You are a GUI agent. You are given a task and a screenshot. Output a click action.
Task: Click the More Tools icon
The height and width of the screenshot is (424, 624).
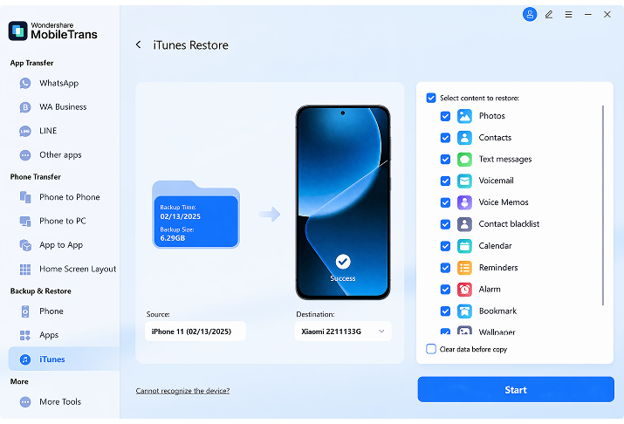25,401
